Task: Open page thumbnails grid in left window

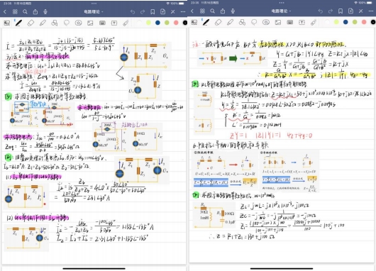Action: [15, 11]
